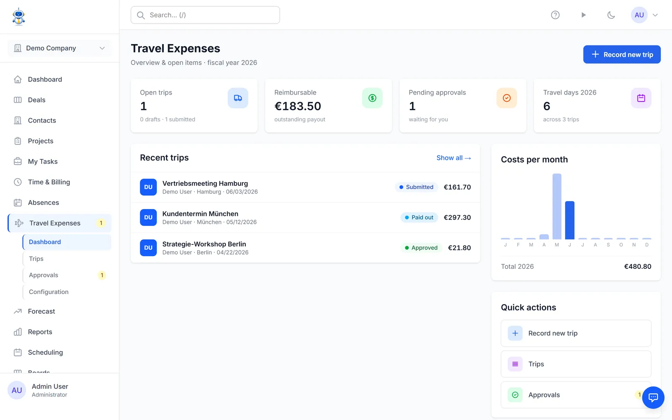Click the Contacts building icon
Viewport: 672px width, 420px height.
(18, 121)
